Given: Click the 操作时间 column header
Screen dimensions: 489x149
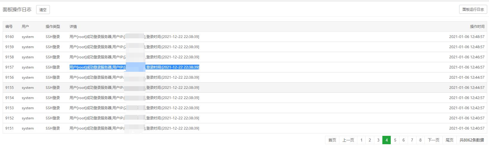Looking at the screenshot, I should (477, 27).
